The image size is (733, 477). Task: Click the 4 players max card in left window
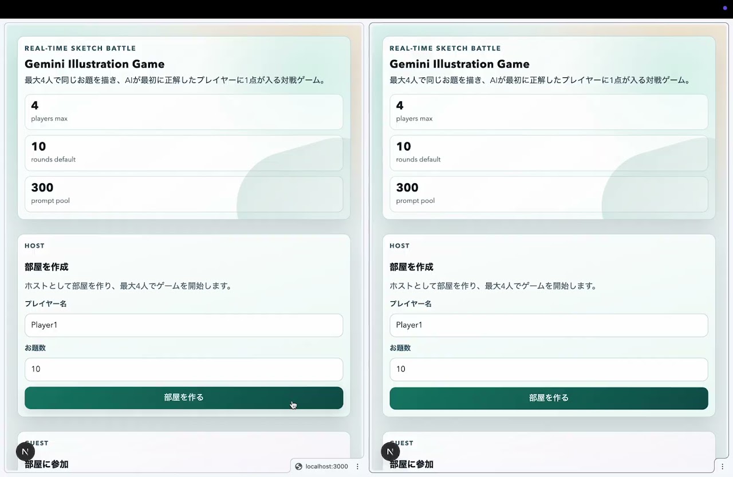184,112
